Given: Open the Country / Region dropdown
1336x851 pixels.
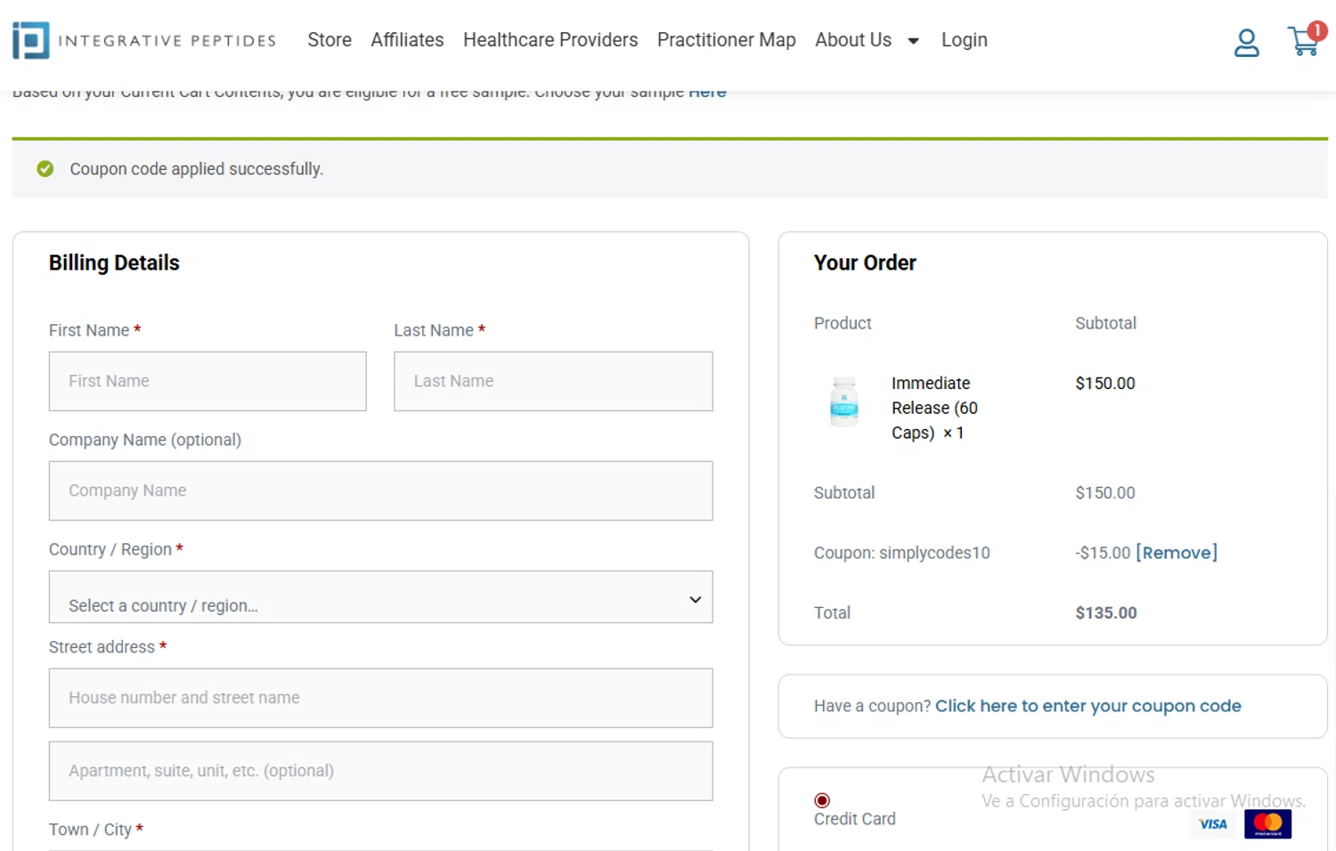Looking at the screenshot, I should pos(380,597).
